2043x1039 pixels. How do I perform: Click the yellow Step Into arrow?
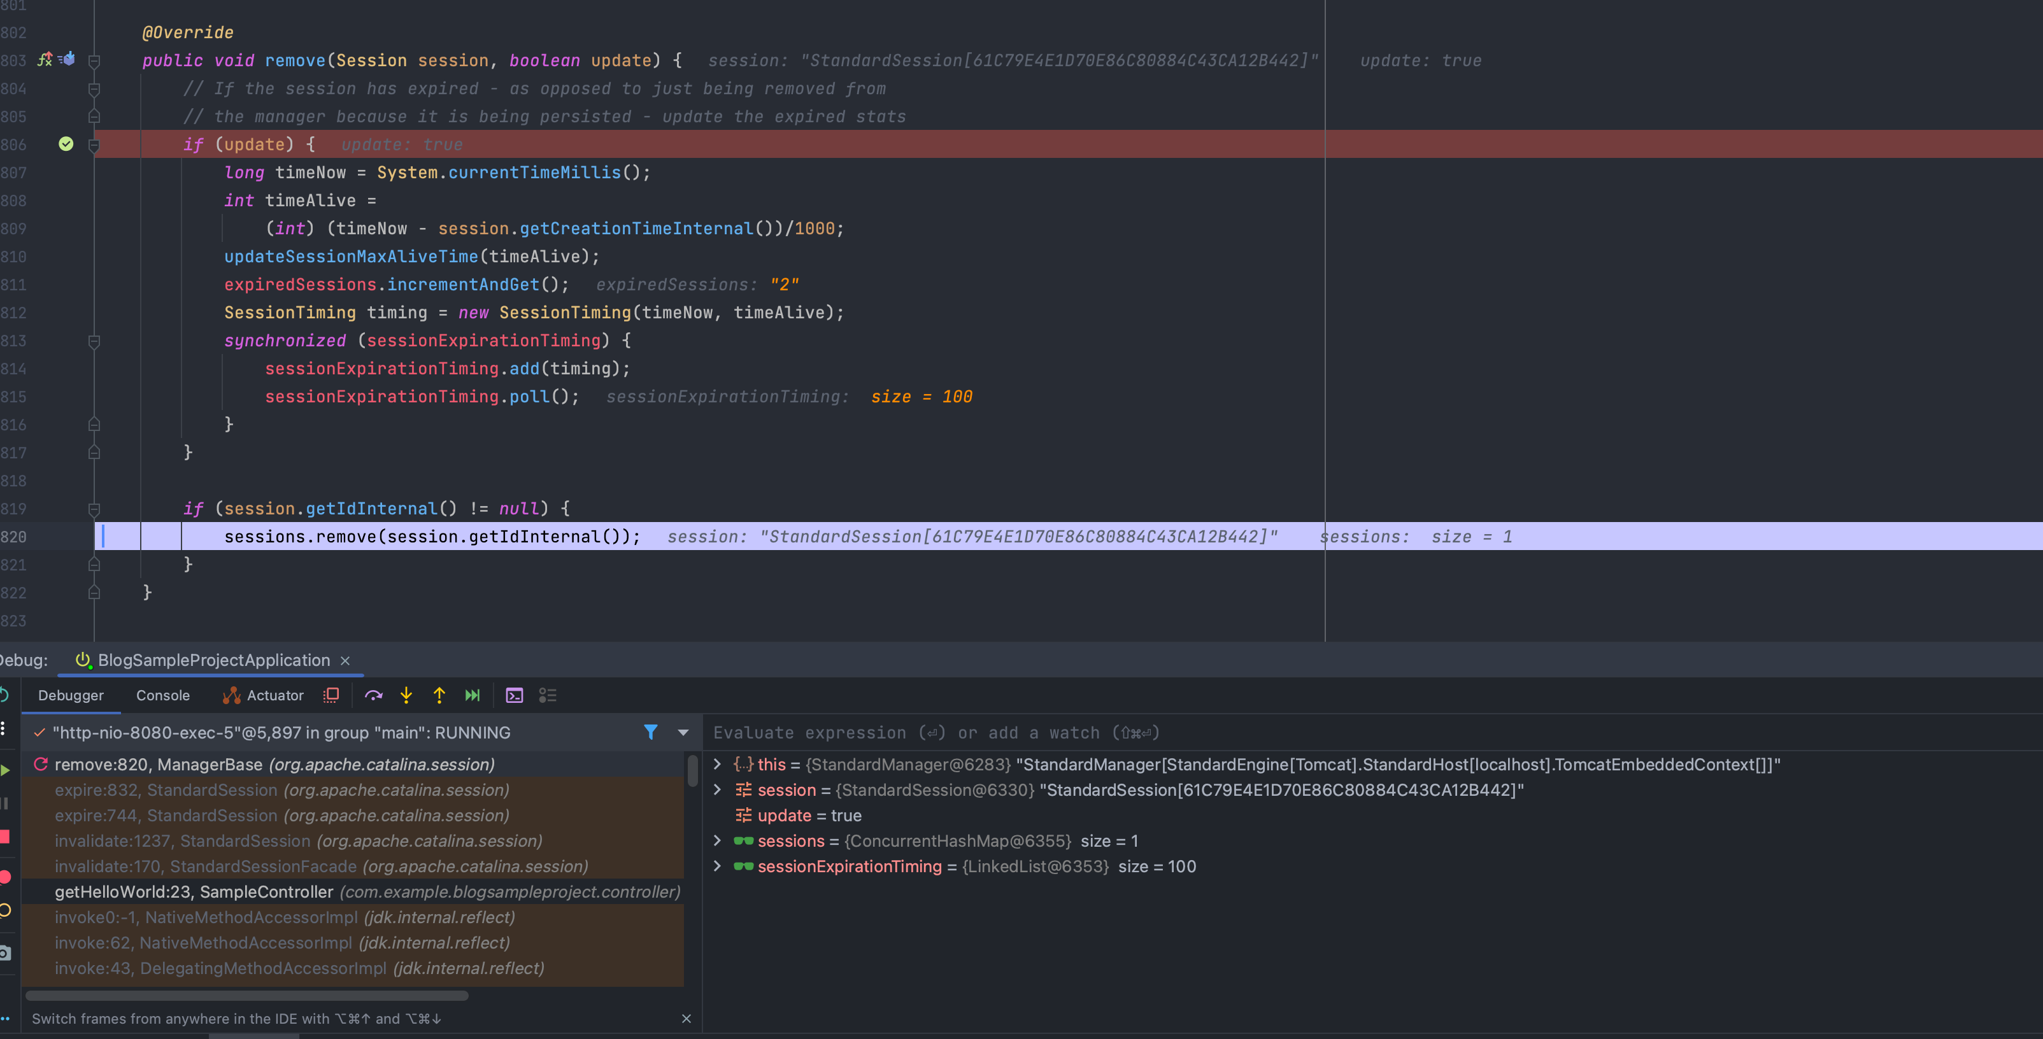coord(406,696)
